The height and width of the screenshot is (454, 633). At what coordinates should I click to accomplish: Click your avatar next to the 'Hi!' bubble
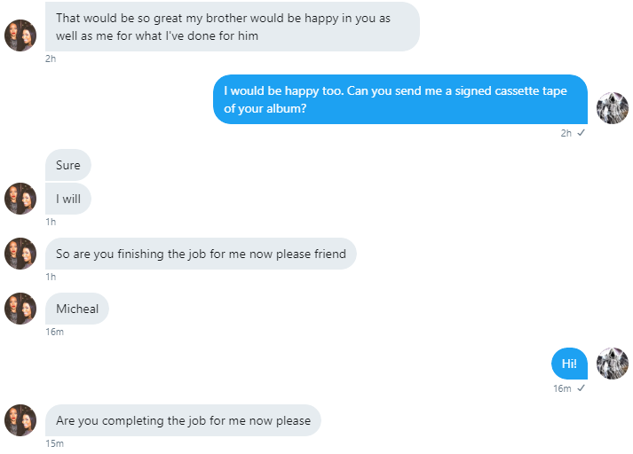(x=613, y=364)
